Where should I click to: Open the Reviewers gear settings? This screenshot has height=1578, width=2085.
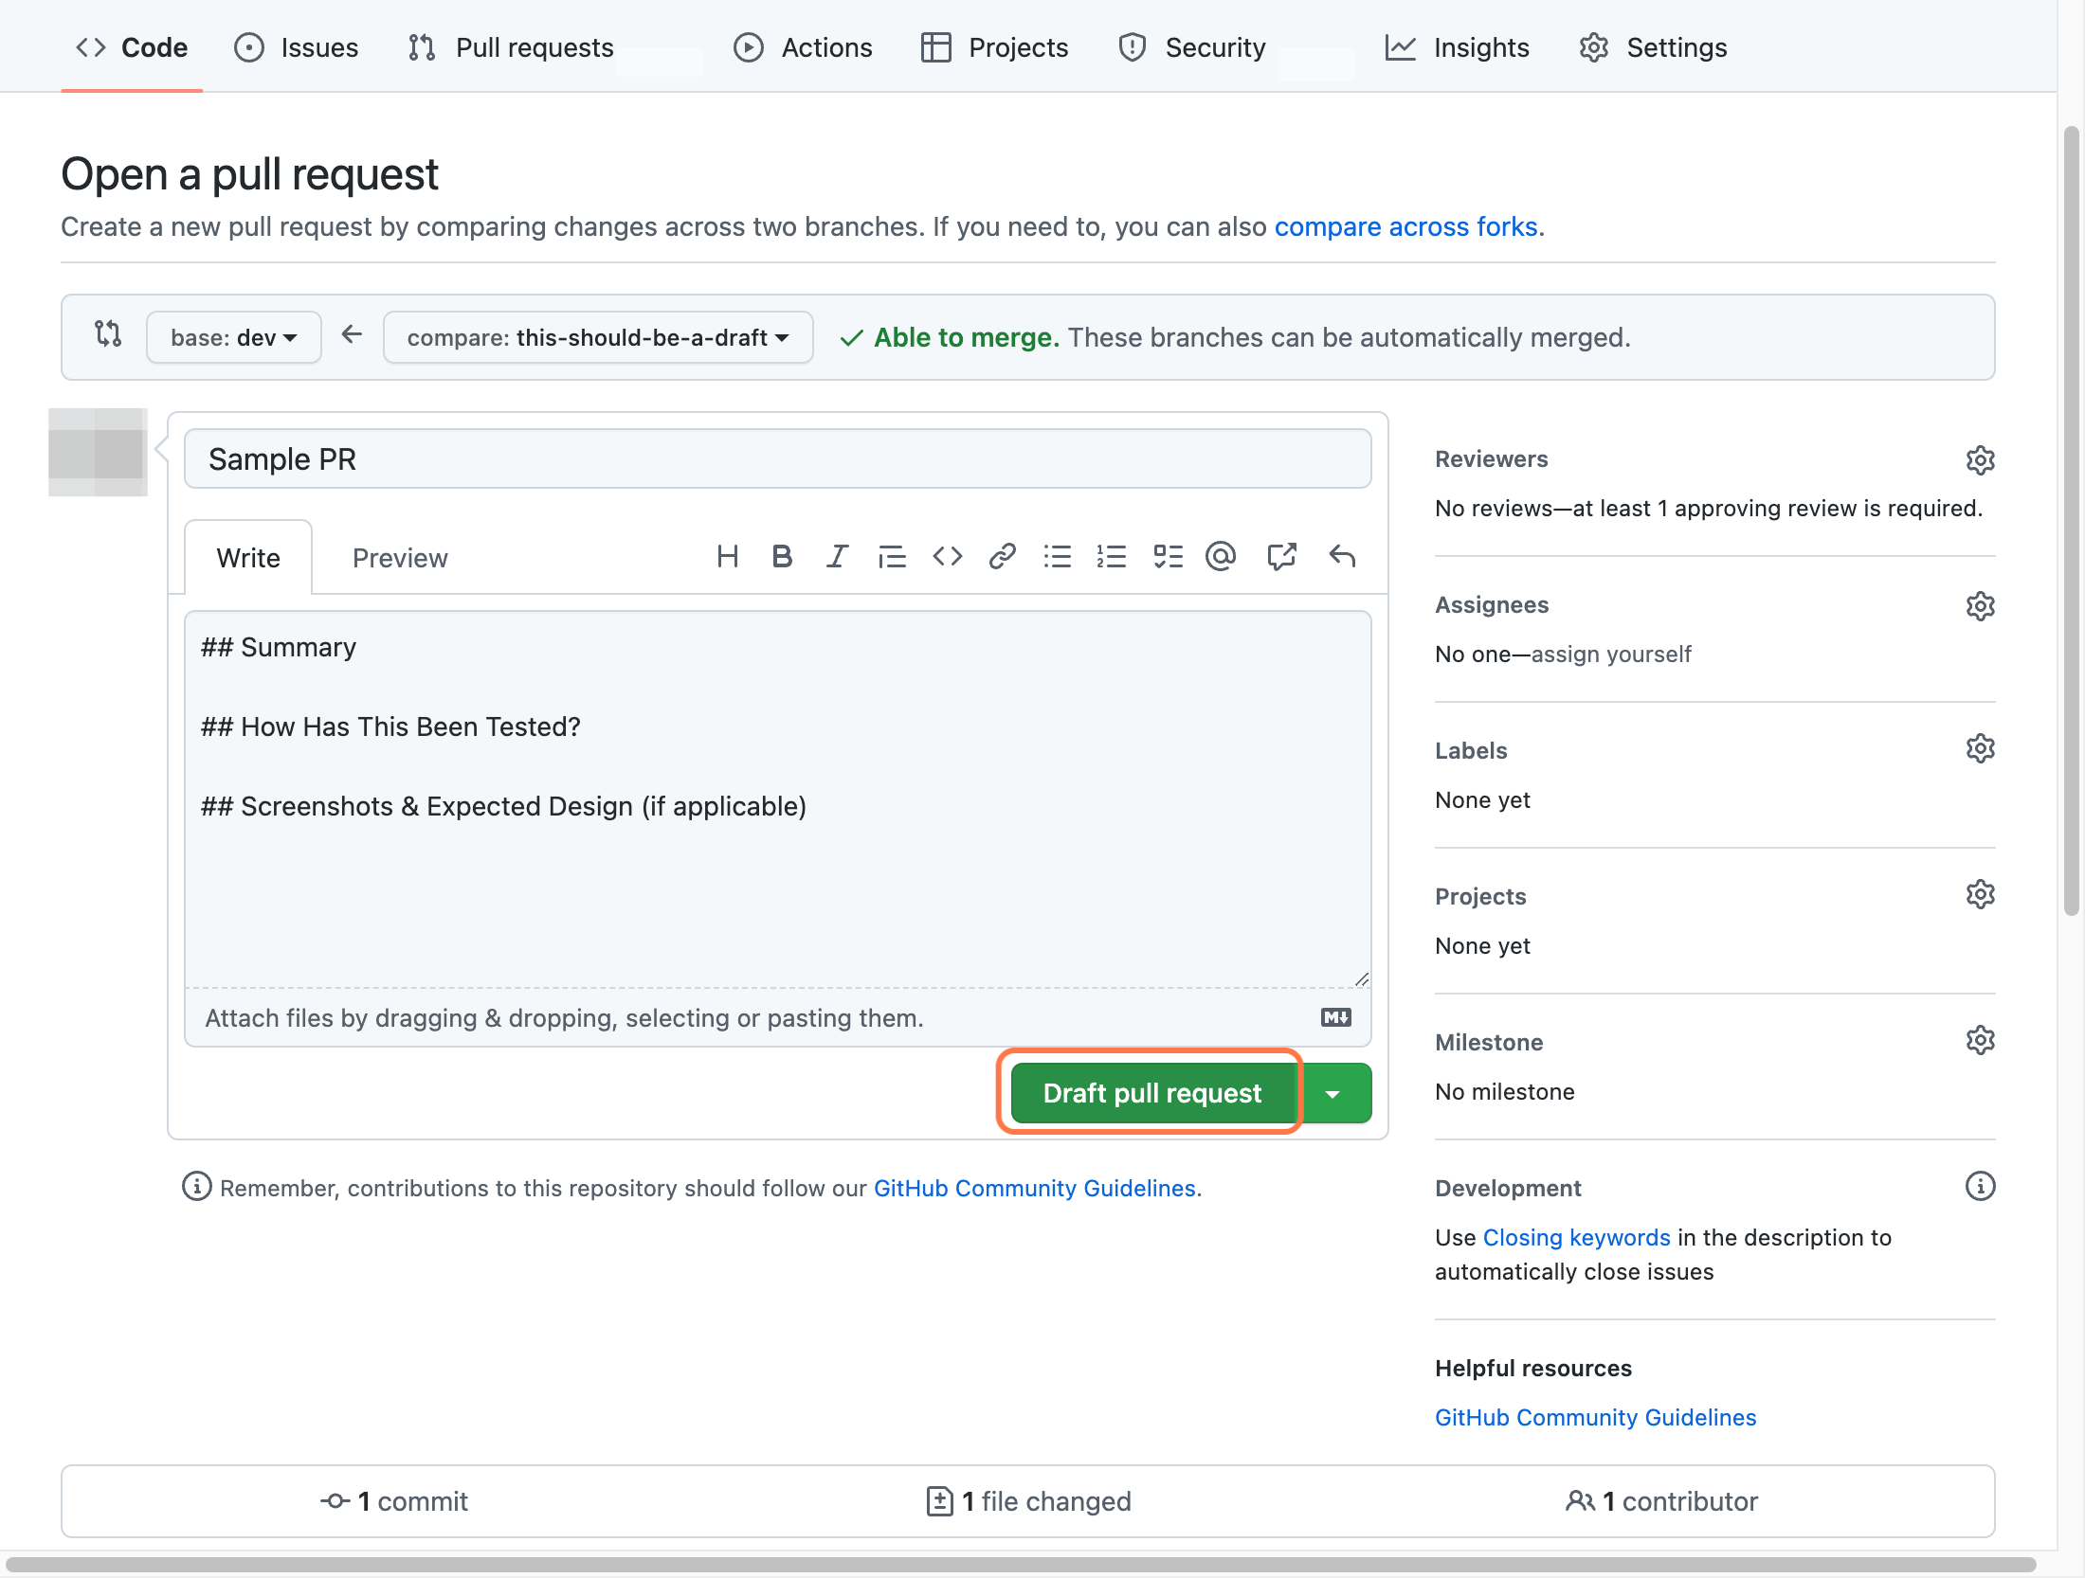tap(1980, 460)
